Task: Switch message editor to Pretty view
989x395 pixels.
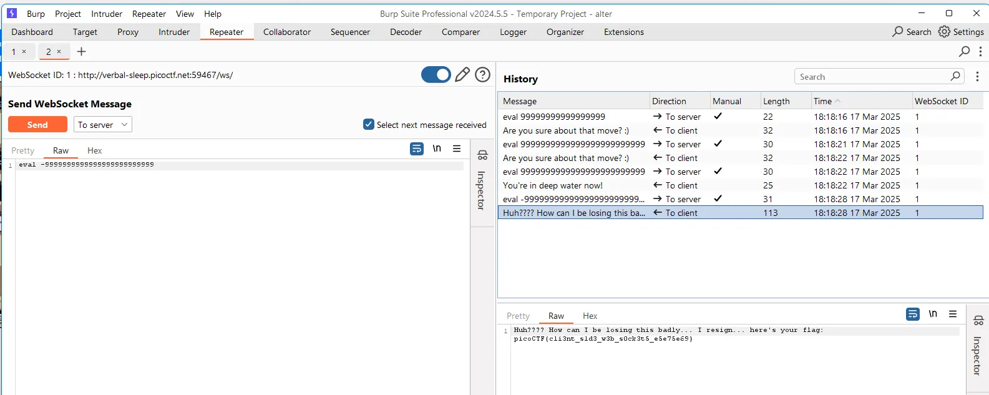Action: pos(23,150)
